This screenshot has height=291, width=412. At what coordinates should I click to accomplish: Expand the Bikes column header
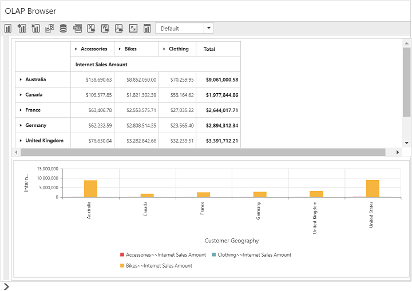(x=120, y=49)
